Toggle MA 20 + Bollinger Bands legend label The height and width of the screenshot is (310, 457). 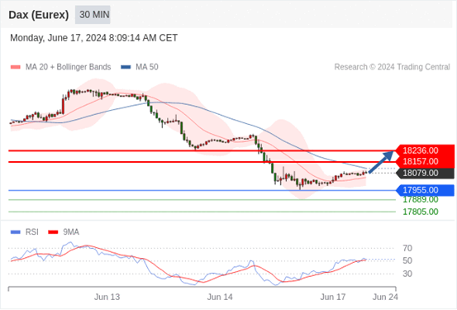click(x=69, y=67)
